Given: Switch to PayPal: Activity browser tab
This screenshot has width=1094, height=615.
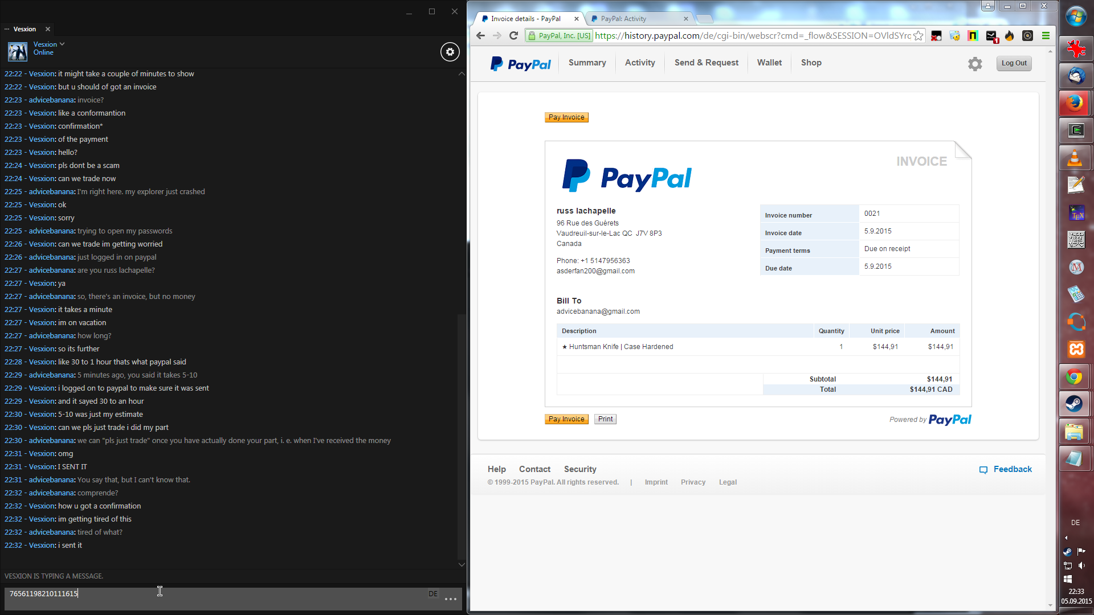Looking at the screenshot, I should (x=623, y=19).
